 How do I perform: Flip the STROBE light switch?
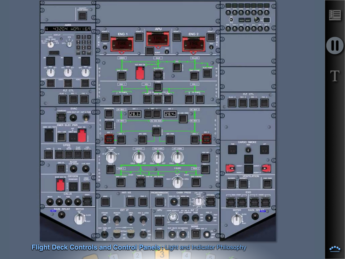tap(104, 219)
